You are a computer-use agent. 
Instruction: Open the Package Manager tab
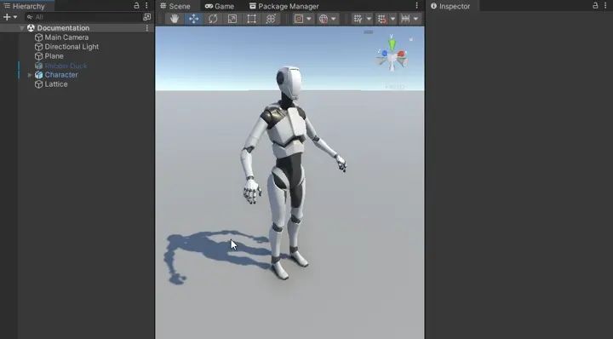tap(284, 6)
